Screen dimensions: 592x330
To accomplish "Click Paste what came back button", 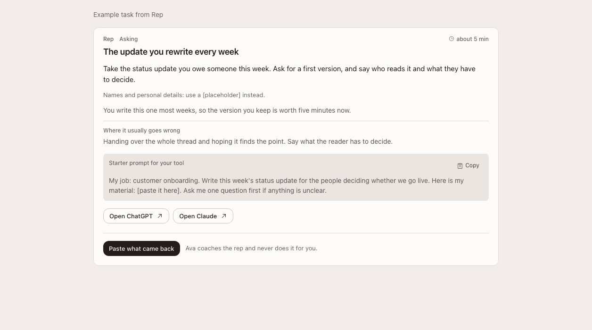I will tap(141, 248).
